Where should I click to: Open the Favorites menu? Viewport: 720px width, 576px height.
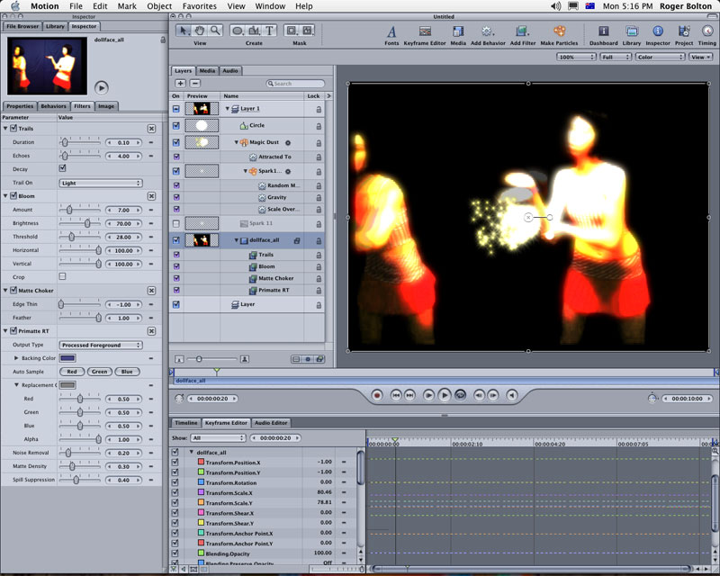click(199, 6)
